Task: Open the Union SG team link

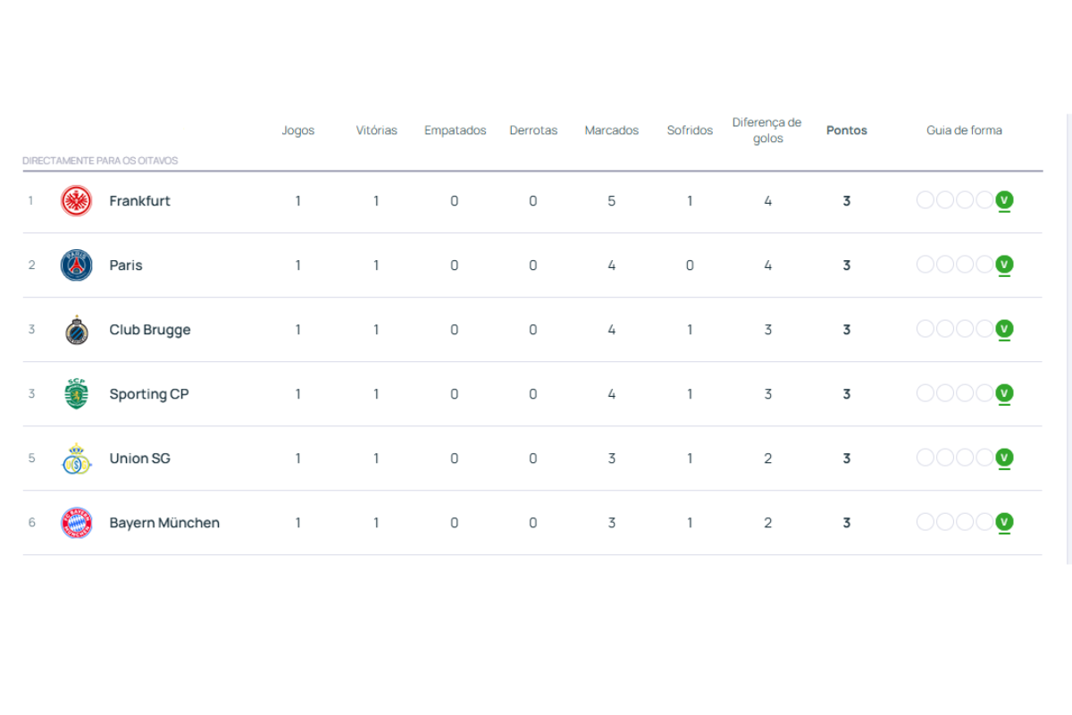Action: [139, 458]
